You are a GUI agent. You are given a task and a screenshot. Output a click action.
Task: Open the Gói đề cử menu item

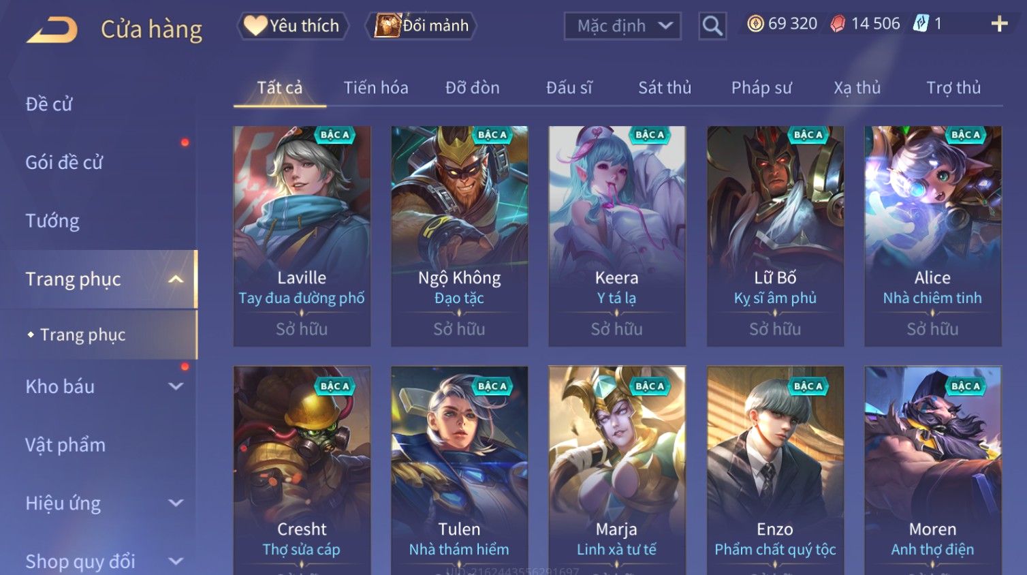(x=64, y=162)
